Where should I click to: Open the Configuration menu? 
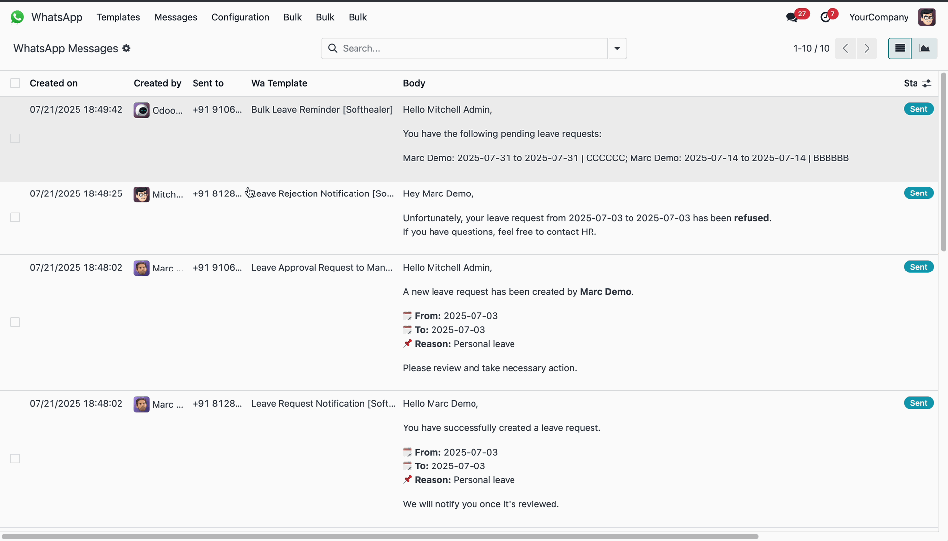[240, 17]
